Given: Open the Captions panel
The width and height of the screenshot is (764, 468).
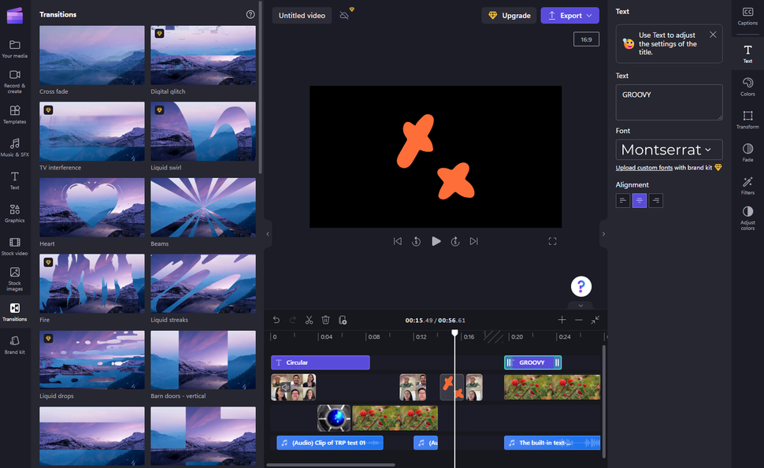Looking at the screenshot, I should 747,17.
